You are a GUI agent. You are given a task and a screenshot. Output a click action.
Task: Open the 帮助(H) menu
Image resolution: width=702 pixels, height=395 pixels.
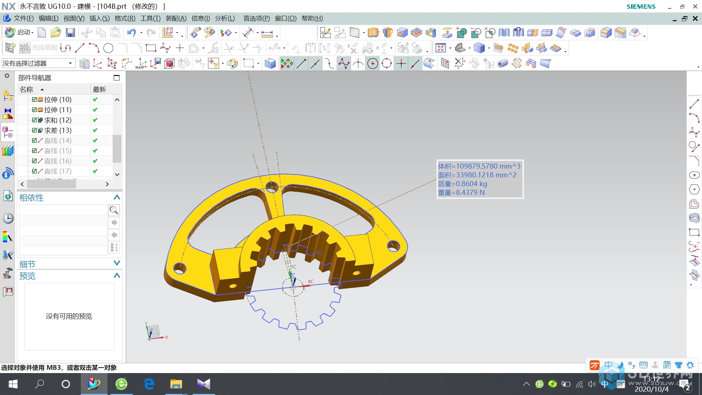(312, 18)
